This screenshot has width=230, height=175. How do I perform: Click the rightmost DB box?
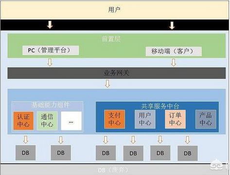(x=188, y=153)
